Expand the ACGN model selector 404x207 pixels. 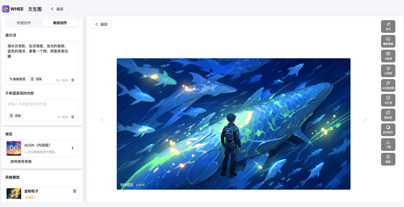click(42, 148)
